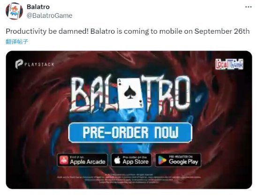
Task: Open the Balatro profile avatar
Action: [x=14, y=11]
